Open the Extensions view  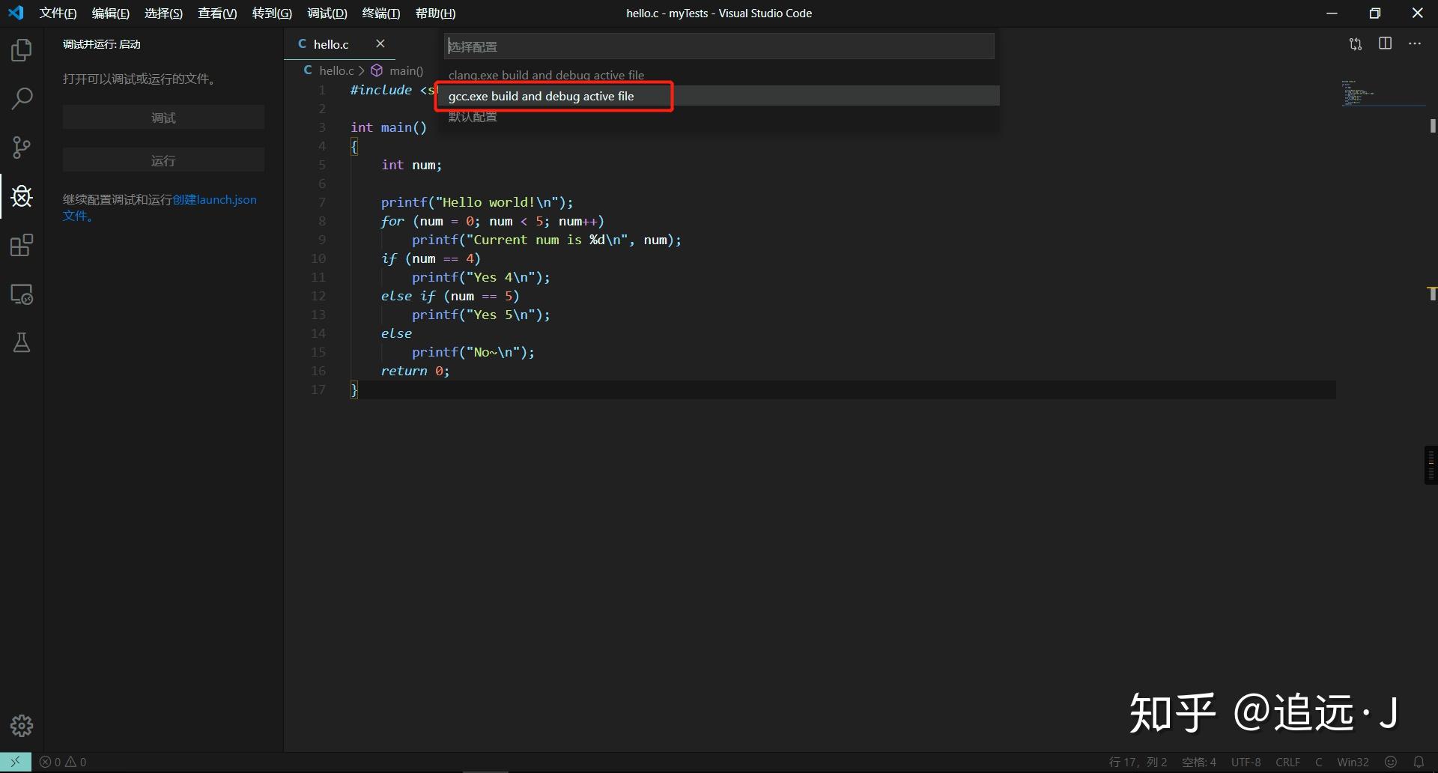pyautogui.click(x=21, y=245)
